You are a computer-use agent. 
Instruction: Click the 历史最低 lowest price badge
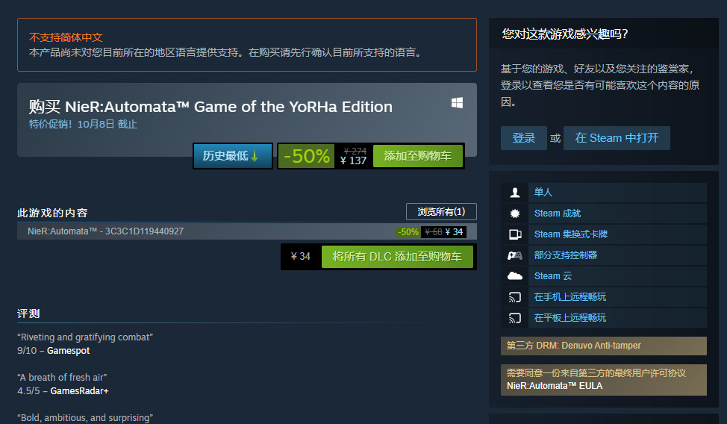pos(232,156)
